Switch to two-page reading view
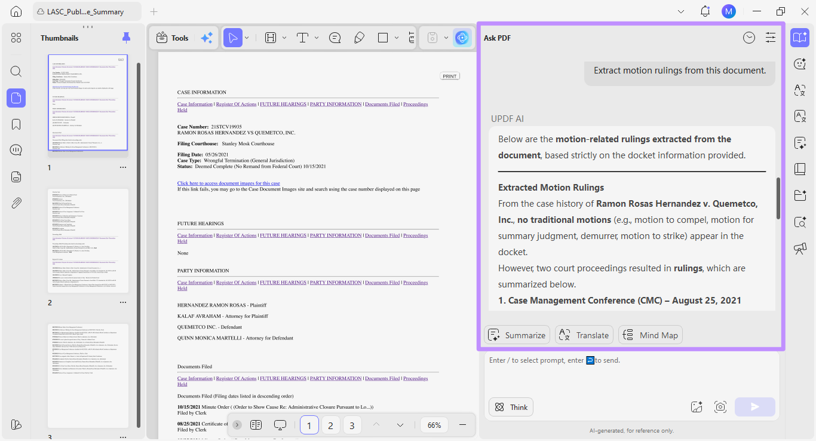The height and width of the screenshot is (441, 816). [256, 425]
